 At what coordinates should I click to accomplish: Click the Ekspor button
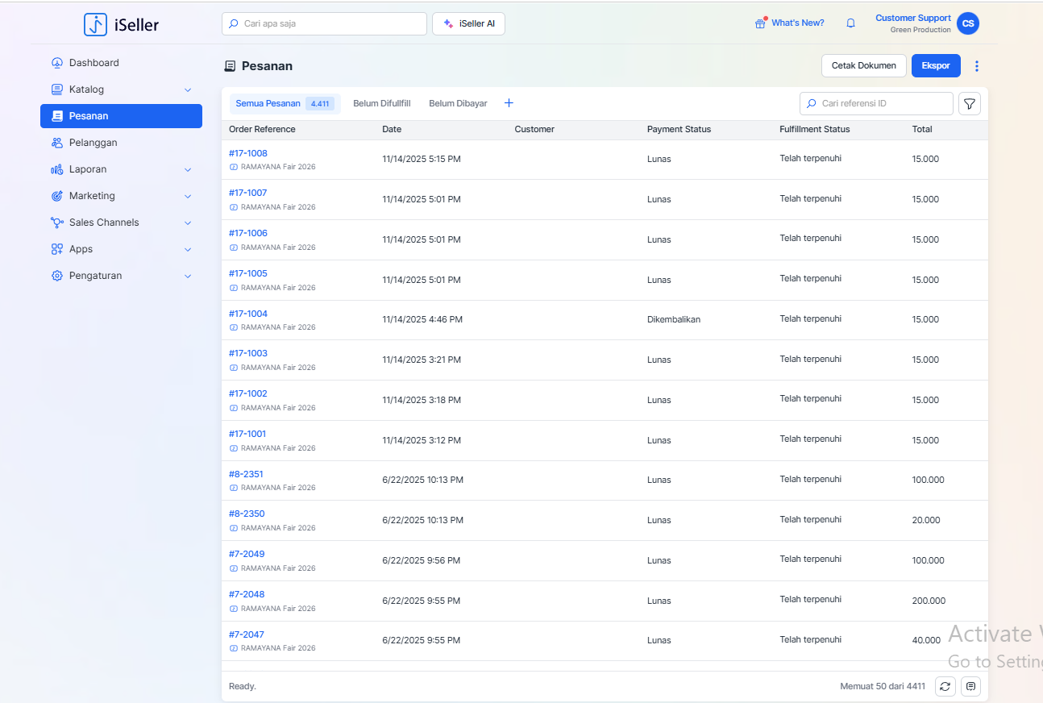click(x=936, y=66)
